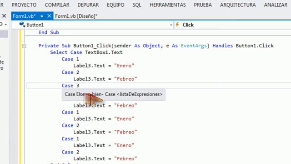Click the lightning event icon beside Click
This screenshot has width=291, height=164.
(x=177, y=25)
